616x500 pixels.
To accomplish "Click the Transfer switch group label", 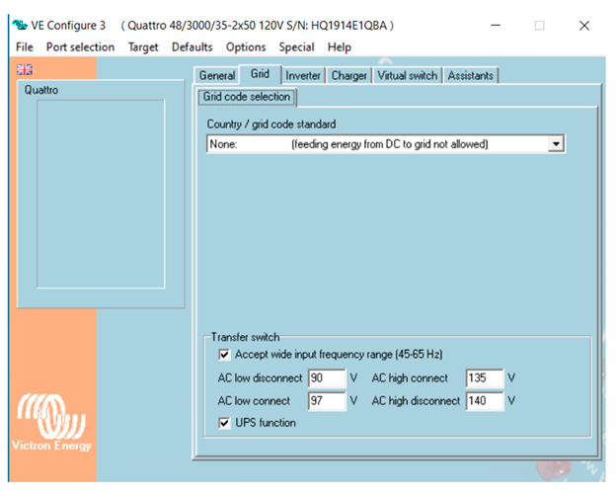I will (245, 337).
